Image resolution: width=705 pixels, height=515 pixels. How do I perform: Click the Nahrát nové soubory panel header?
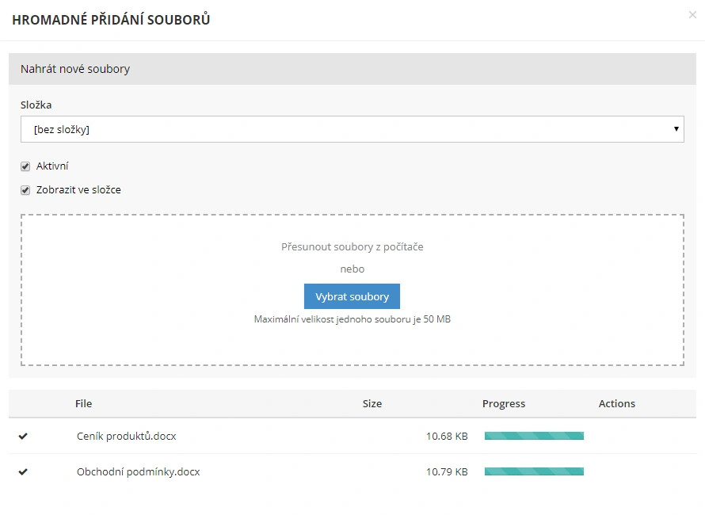(352, 69)
